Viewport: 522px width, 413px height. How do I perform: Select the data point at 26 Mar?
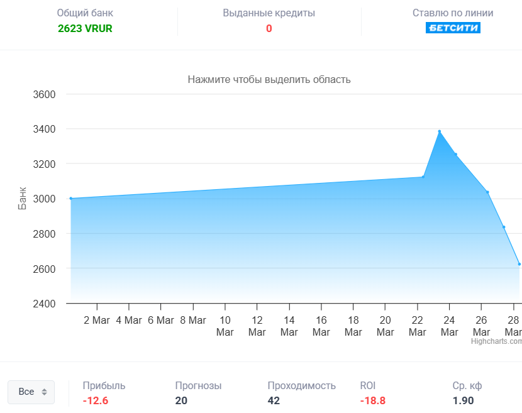pos(487,192)
